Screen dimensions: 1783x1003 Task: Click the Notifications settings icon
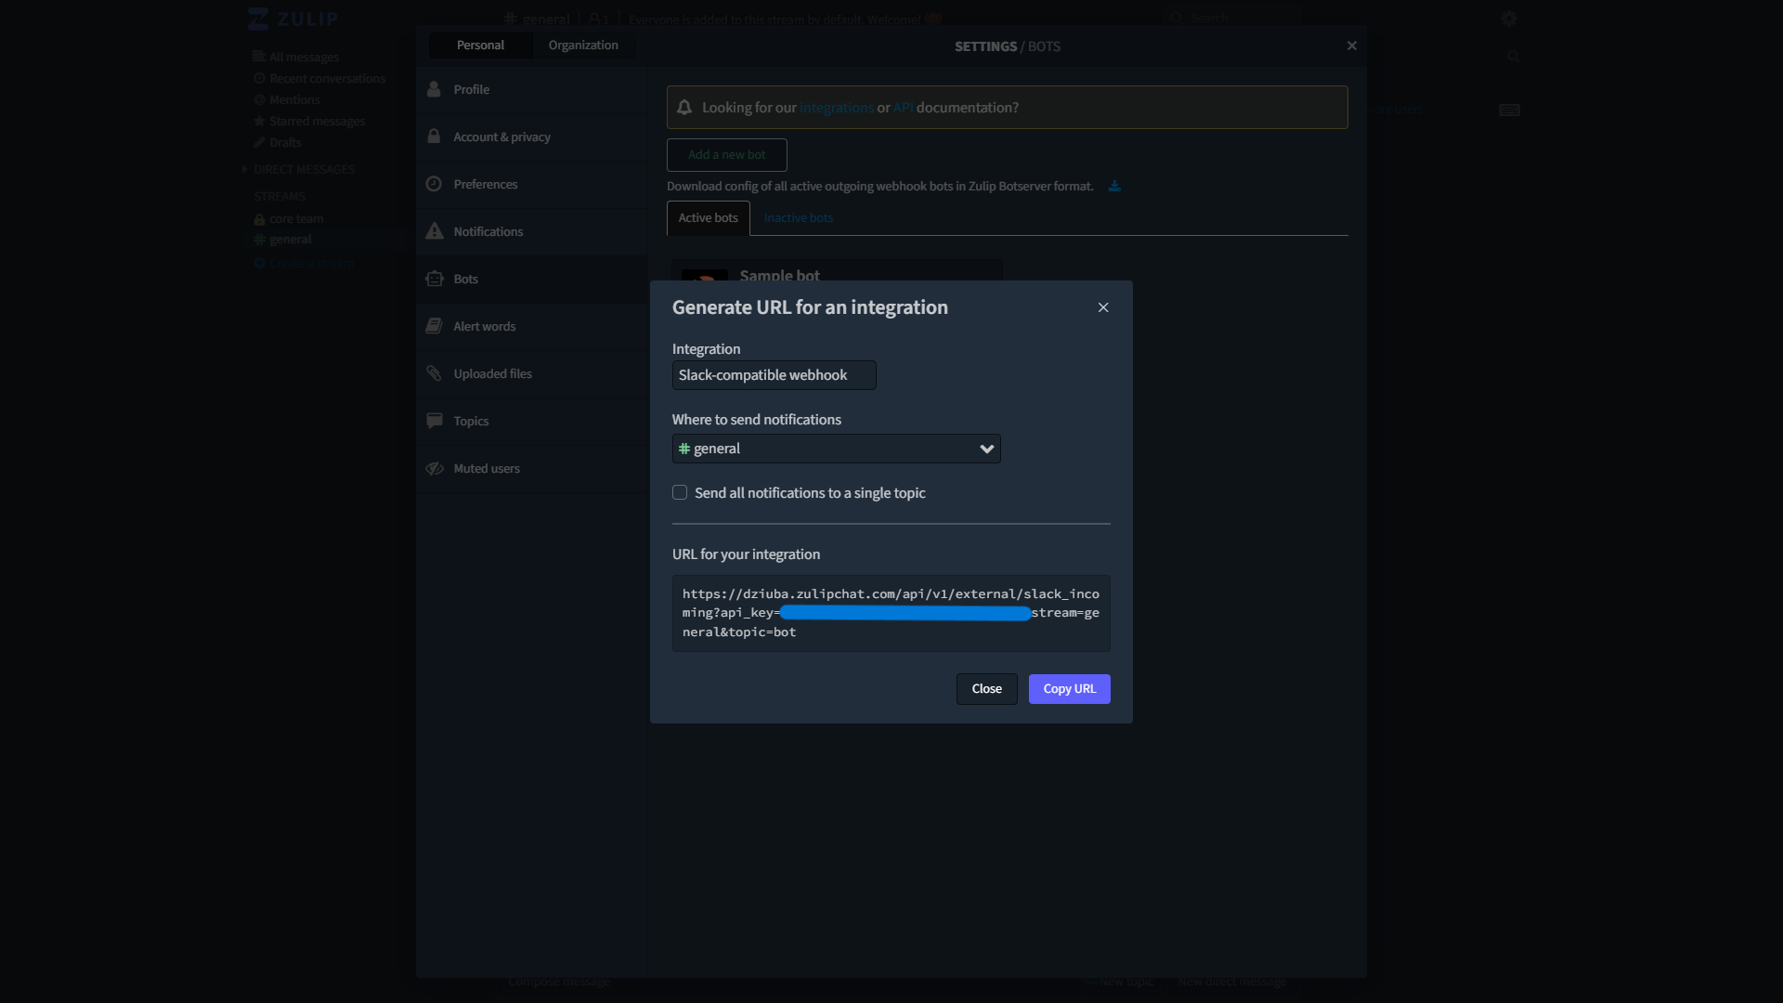(x=435, y=230)
